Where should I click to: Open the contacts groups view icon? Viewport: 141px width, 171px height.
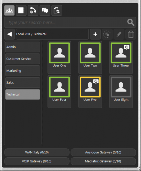tap(9, 11)
